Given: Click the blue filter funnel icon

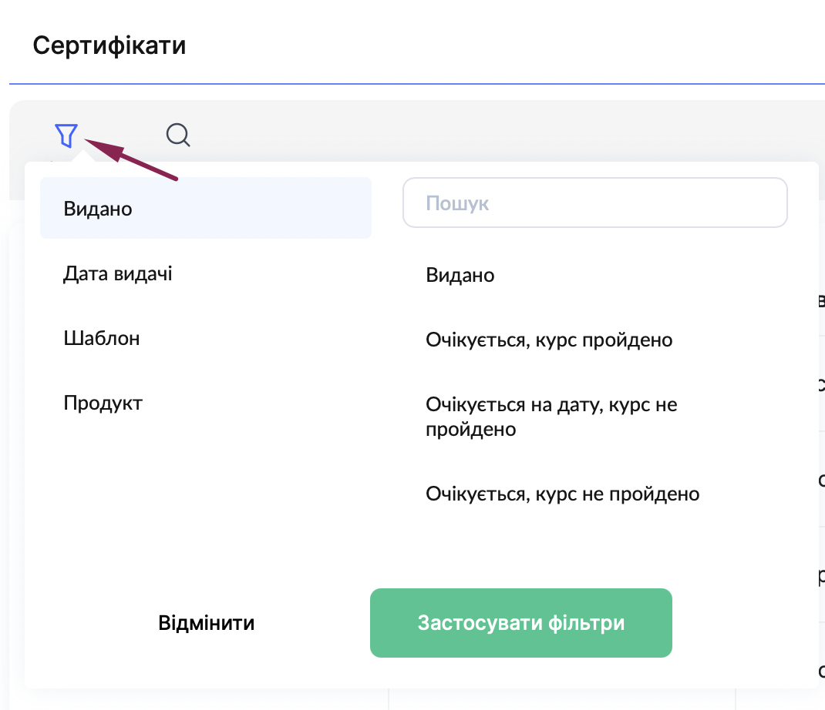Looking at the screenshot, I should [66, 136].
